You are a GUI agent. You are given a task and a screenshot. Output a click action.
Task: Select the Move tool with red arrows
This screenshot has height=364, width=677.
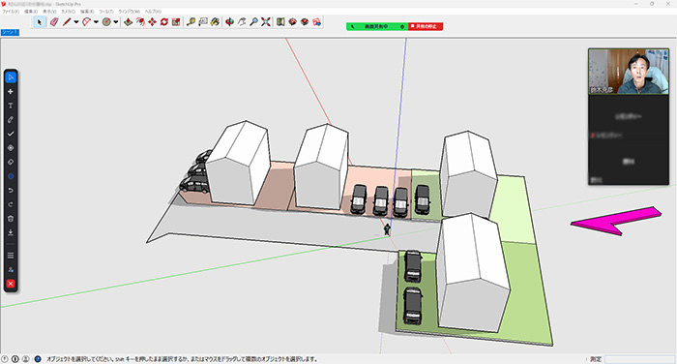[x=152, y=22]
